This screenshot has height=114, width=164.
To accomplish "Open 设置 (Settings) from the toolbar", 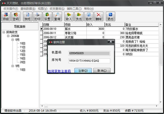I will pos(47,17).
